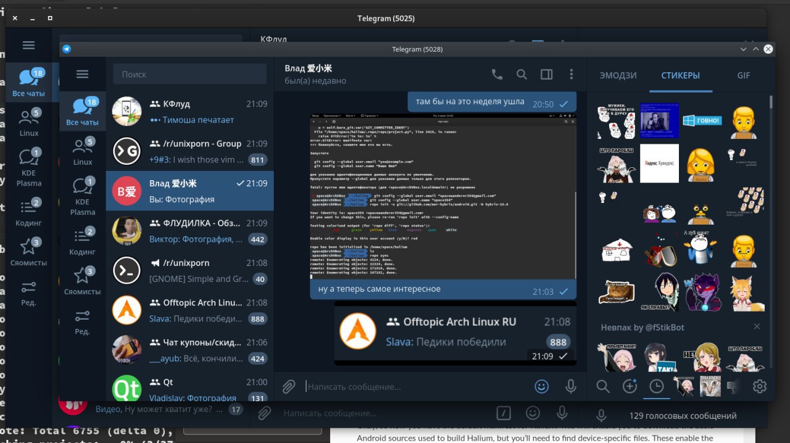Open Ред. folder editor in back window
The height and width of the screenshot is (443, 790).
pyautogui.click(x=28, y=293)
